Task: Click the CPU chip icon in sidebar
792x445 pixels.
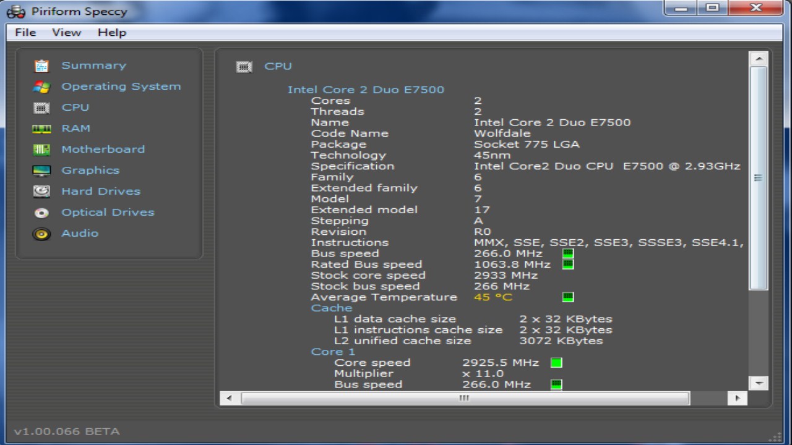Action: [41, 108]
